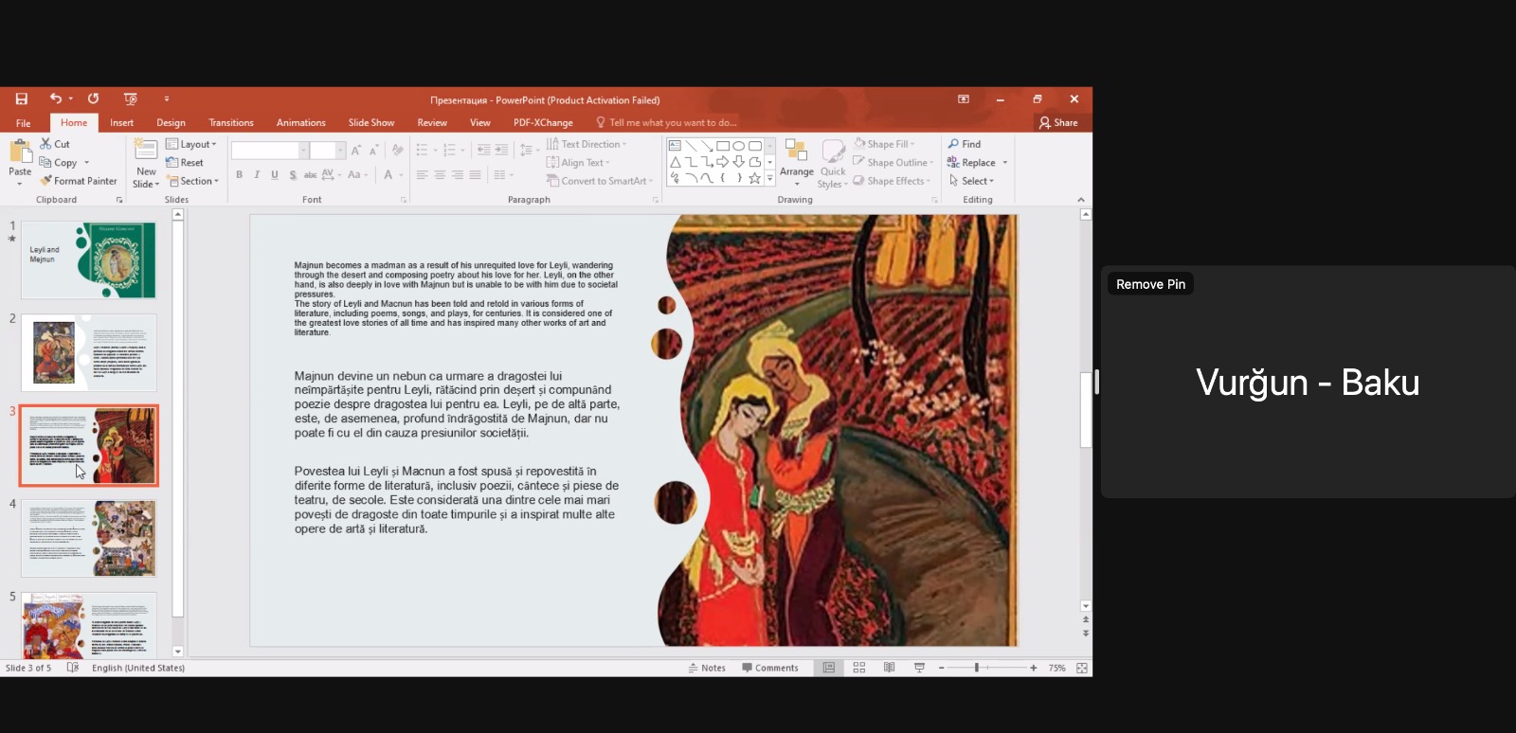Clear all formatting with the eraser icon
Viewport: 1516px width, 733px height.
click(397, 150)
